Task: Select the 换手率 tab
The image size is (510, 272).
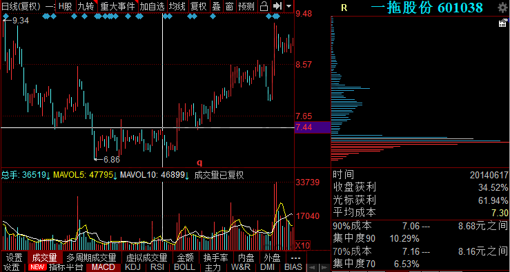Action: (x=215, y=258)
